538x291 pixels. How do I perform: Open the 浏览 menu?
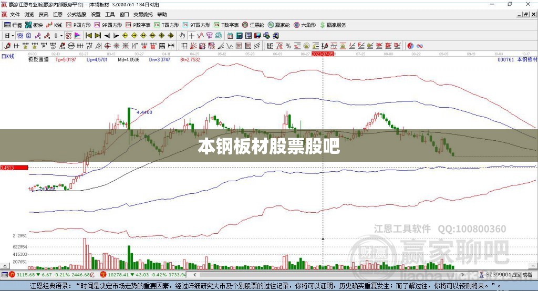click(x=29, y=14)
